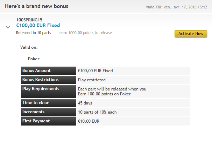
Task: Click '10 parts of 10% each' value
Action: click(97, 112)
